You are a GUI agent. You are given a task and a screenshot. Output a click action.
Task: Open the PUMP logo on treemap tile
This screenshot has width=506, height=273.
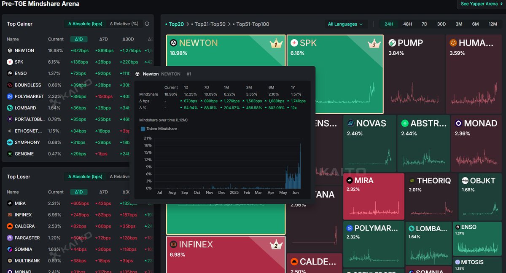point(392,43)
